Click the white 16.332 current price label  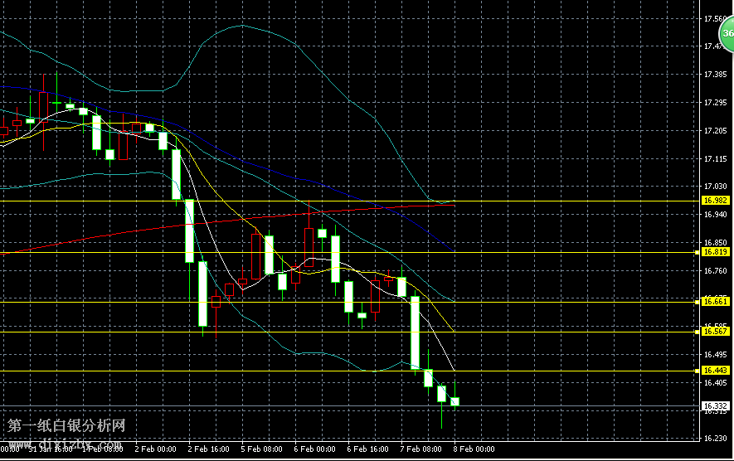click(715, 405)
